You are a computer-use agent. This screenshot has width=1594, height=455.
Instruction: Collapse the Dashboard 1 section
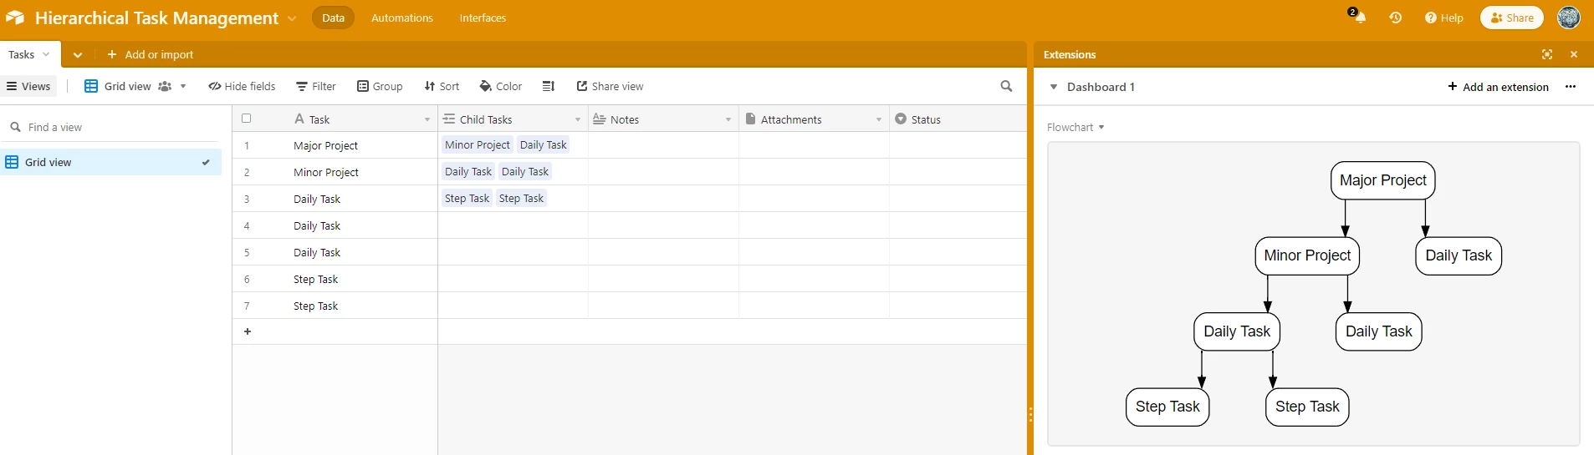(1054, 87)
